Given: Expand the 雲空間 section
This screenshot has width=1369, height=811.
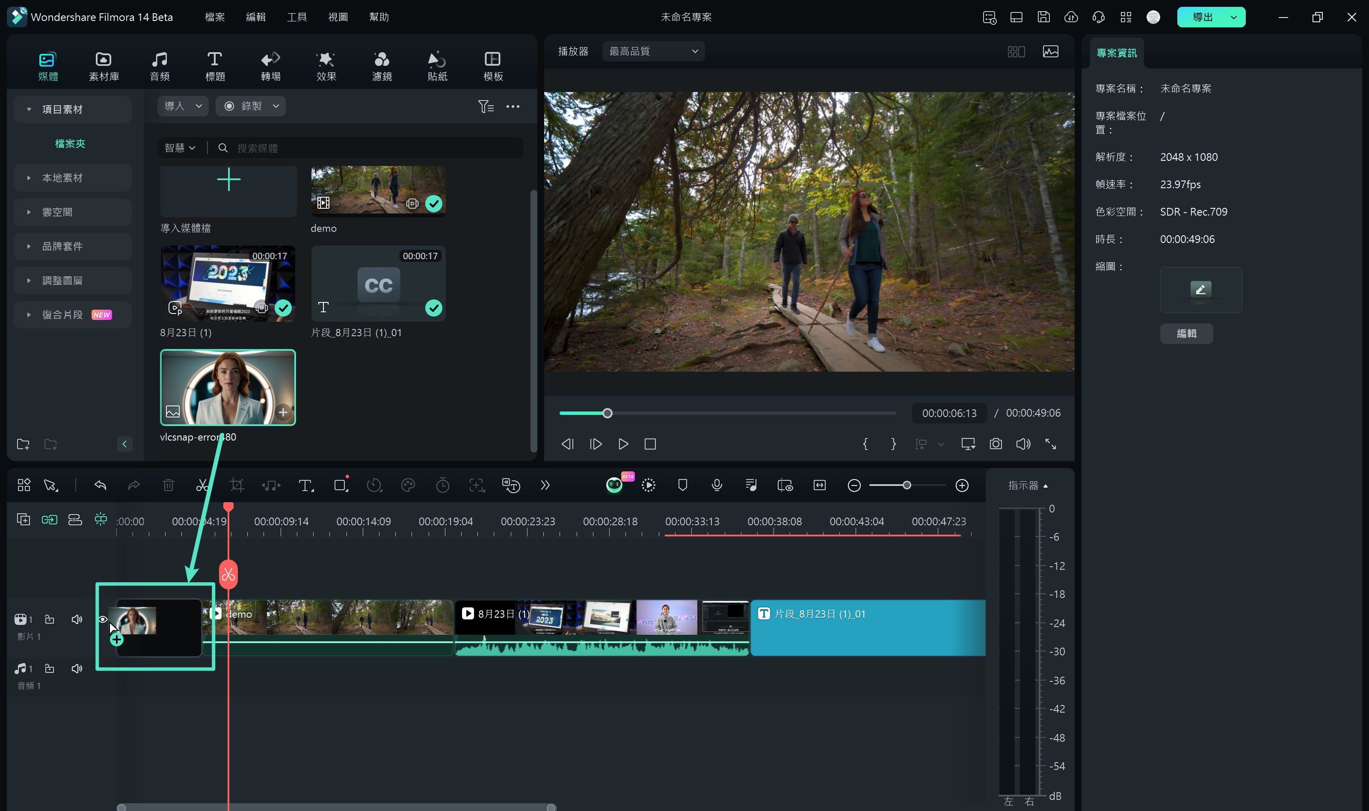Looking at the screenshot, I should pyautogui.click(x=29, y=212).
